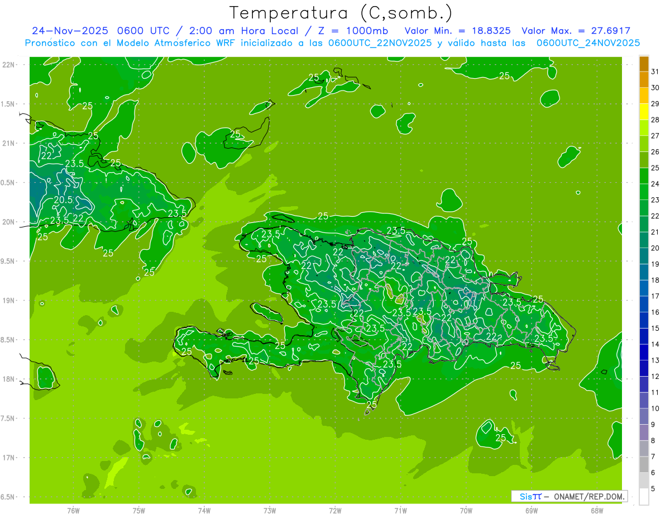Click the 'SisTT - ONAMET/REP.DOM.' credit label
This screenshot has height=518, width=670.
569,496
